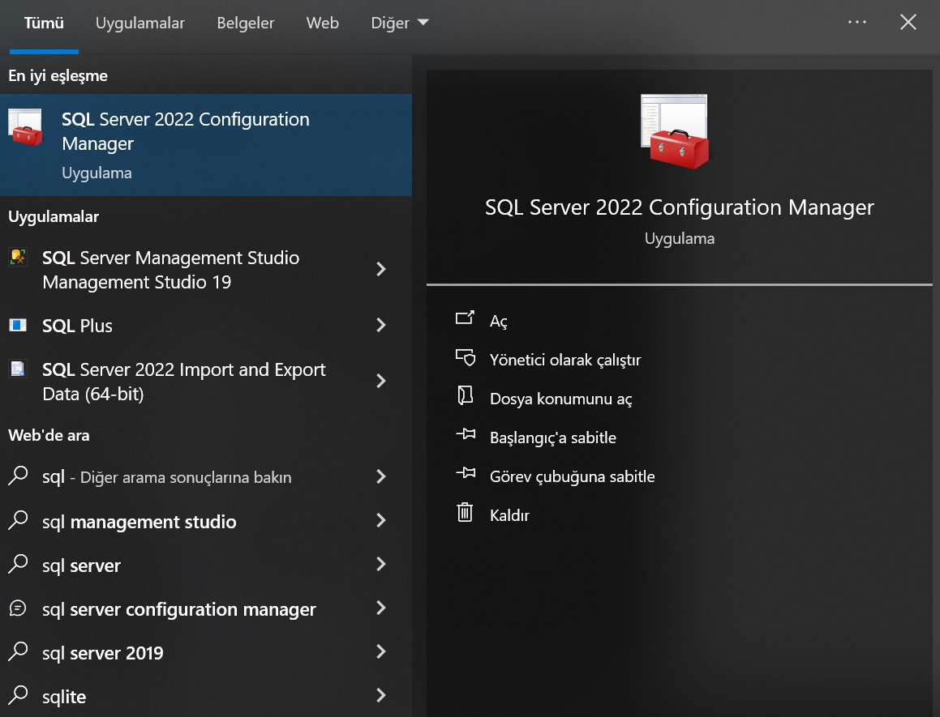940x717 pixels.
Task: Click the open file location folder icon
Action: (465, 397)
